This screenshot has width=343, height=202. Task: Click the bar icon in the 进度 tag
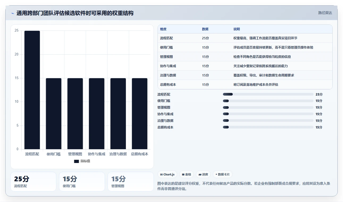click(200, 174)
